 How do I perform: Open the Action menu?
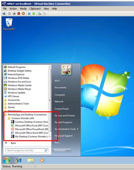(13, 9)
